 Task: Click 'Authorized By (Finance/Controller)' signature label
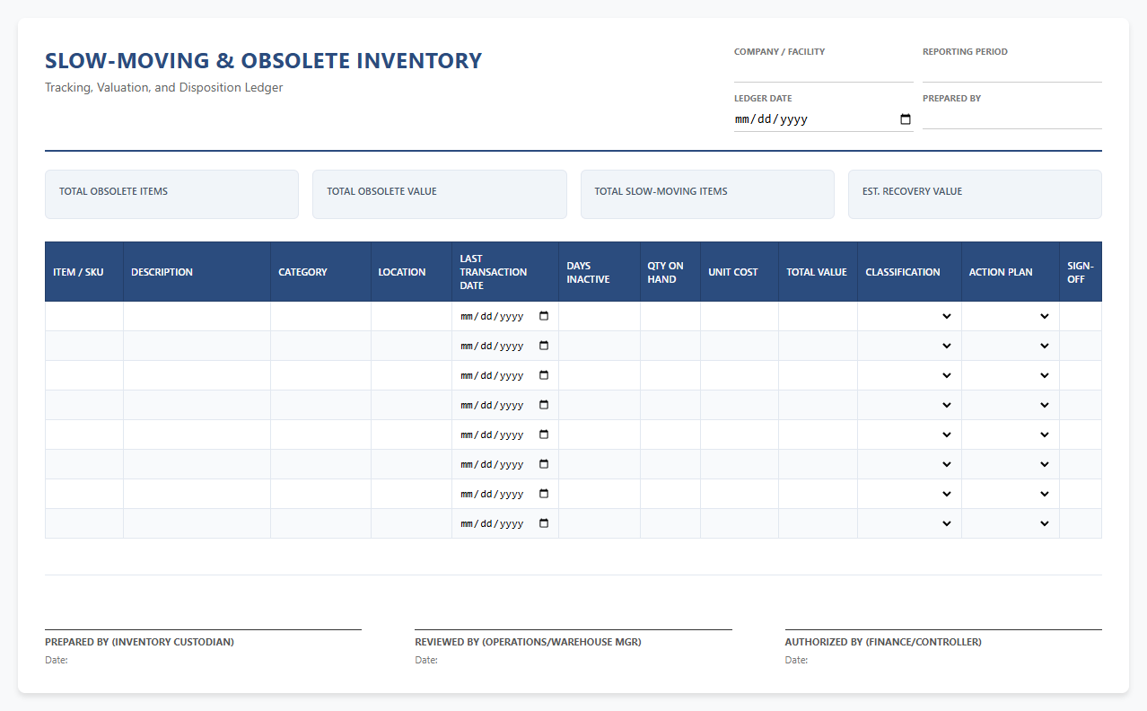point(883,642)
